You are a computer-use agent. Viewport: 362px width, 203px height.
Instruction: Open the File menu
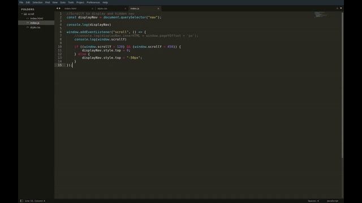coord(21,2)
